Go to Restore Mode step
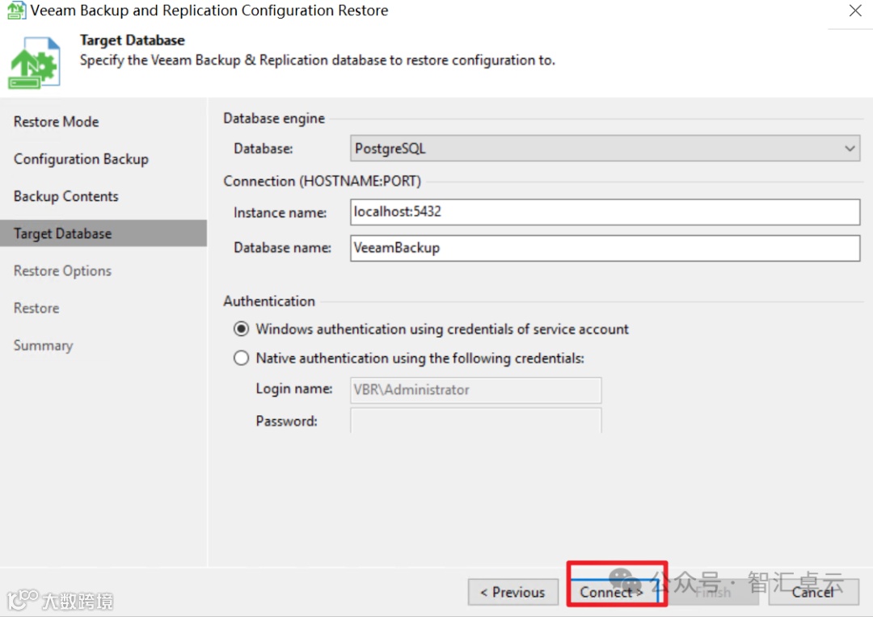873x617 pixels. (x=57, y=121)
